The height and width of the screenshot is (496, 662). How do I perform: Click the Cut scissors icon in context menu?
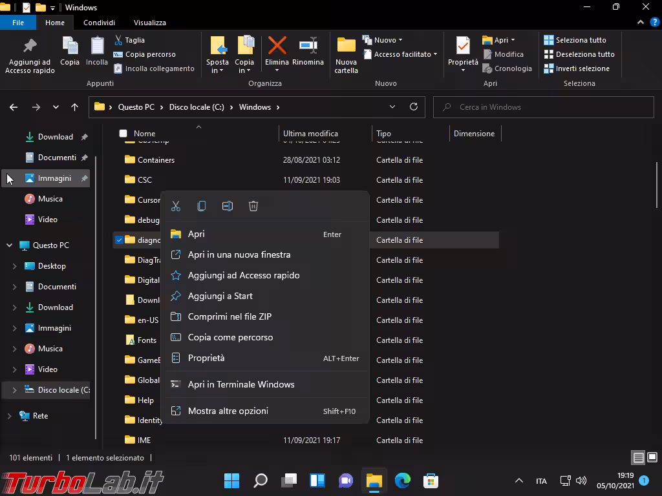click(x=175, y=206)
